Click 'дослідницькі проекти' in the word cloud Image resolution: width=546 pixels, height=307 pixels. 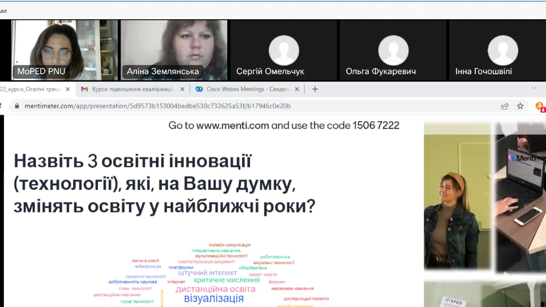click(x=306, y=299)
